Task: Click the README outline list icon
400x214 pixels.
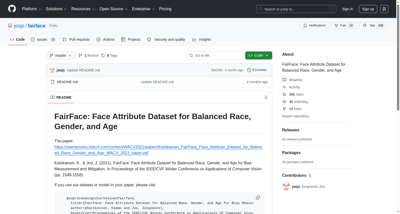Action: (266, 97)
